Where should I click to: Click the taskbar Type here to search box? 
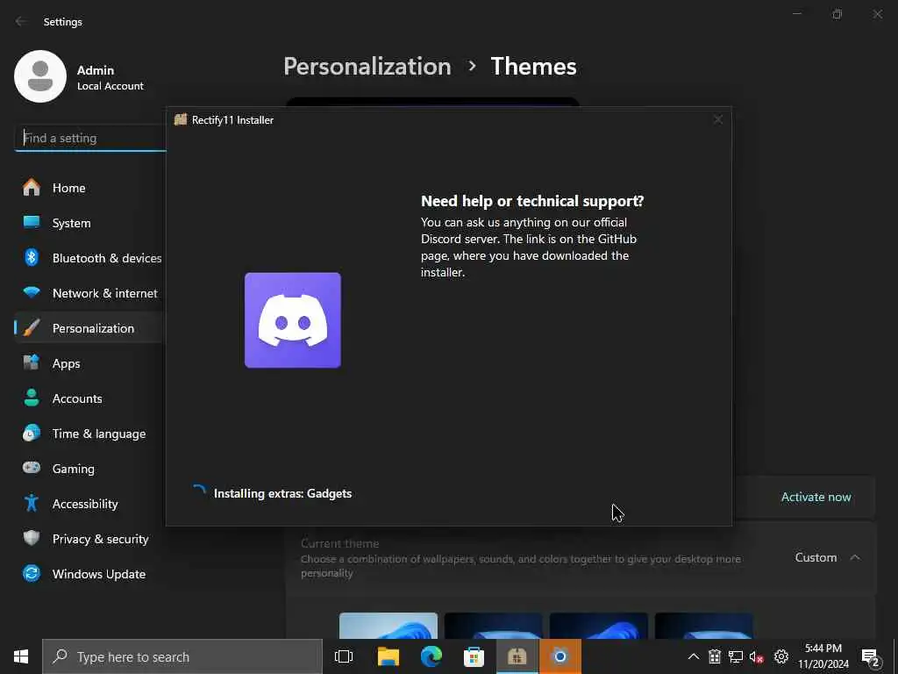click(x=182, y=656)
